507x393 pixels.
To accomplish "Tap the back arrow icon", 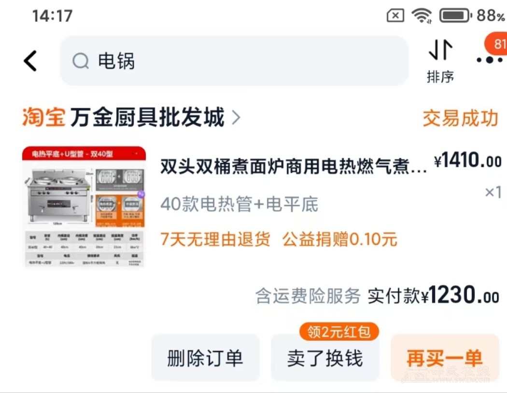I will (x=30, y=61).
